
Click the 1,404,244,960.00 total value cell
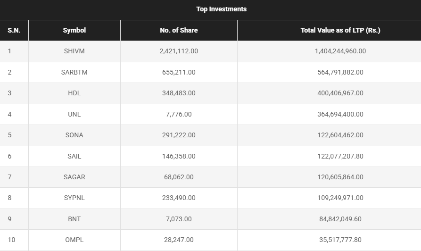tap(340, 51)
